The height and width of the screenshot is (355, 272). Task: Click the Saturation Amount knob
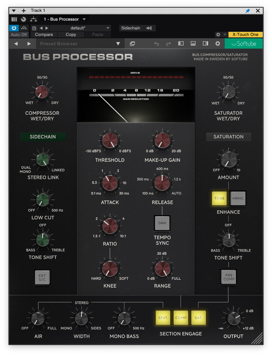click(x=228, y=159)
